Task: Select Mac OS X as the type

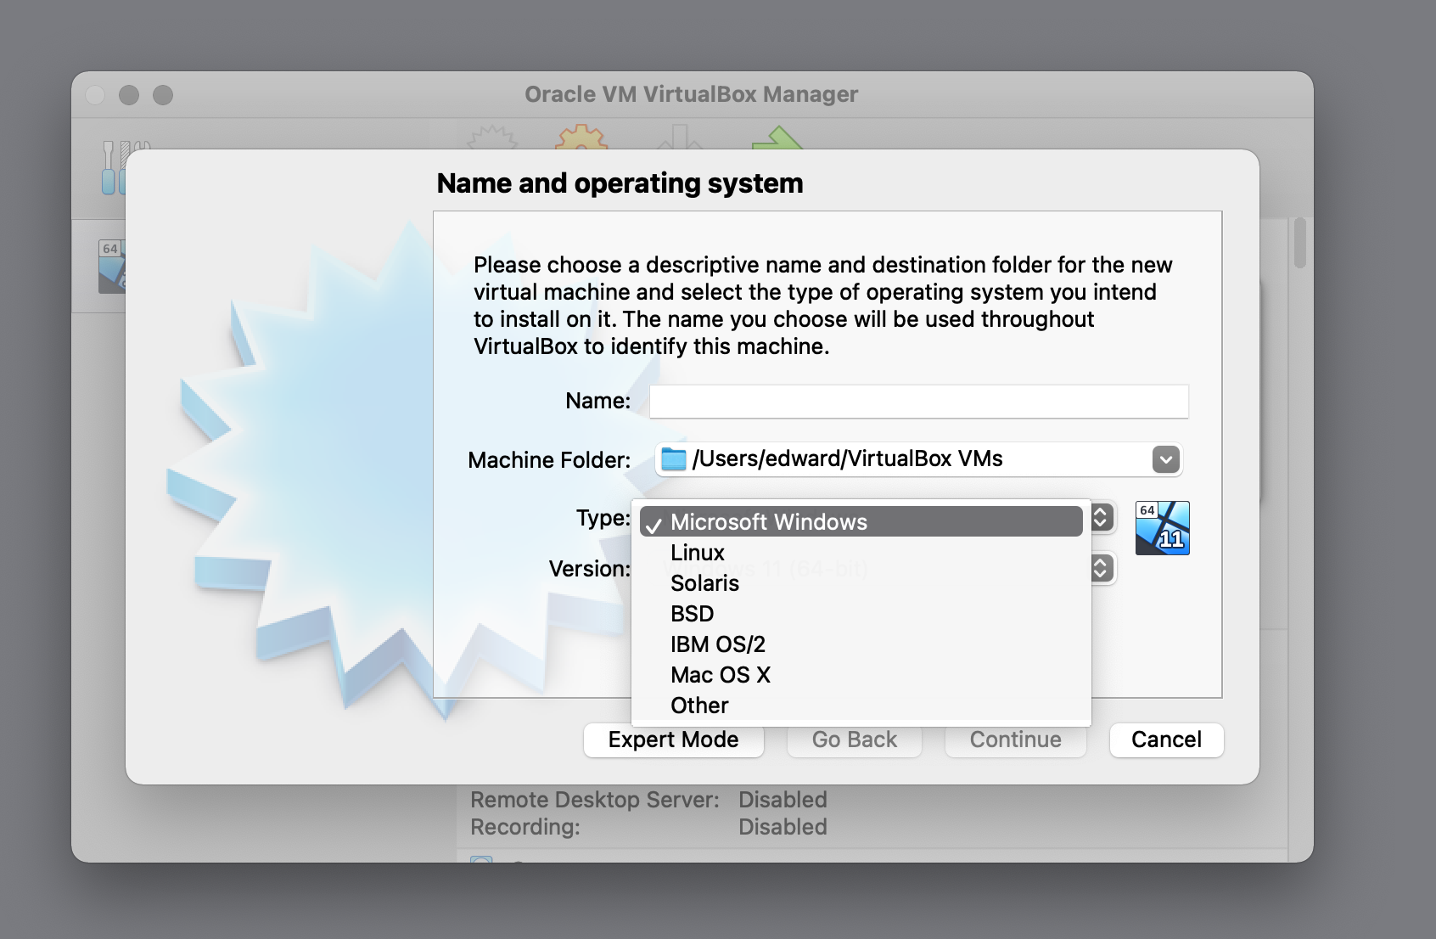Action: pyautogui.click(x=861, y=675)
